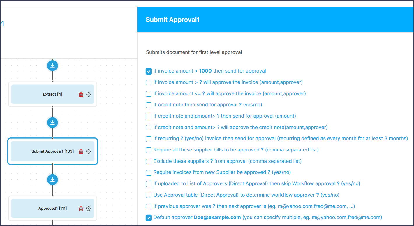Image resolution: width=414 pixels, height=226 pixels.
Task: Select the Extract [4] workflow node
Action: (x=53, y=94)
